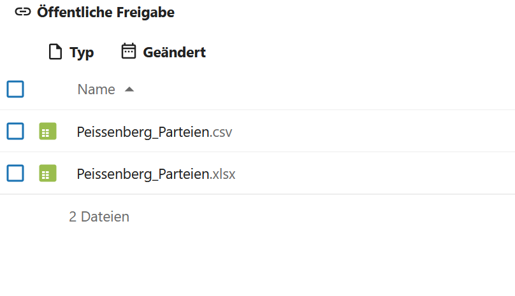515x296 pixels.
Task: Click the document icon of the Typ filter
Action: pos(55,52)
